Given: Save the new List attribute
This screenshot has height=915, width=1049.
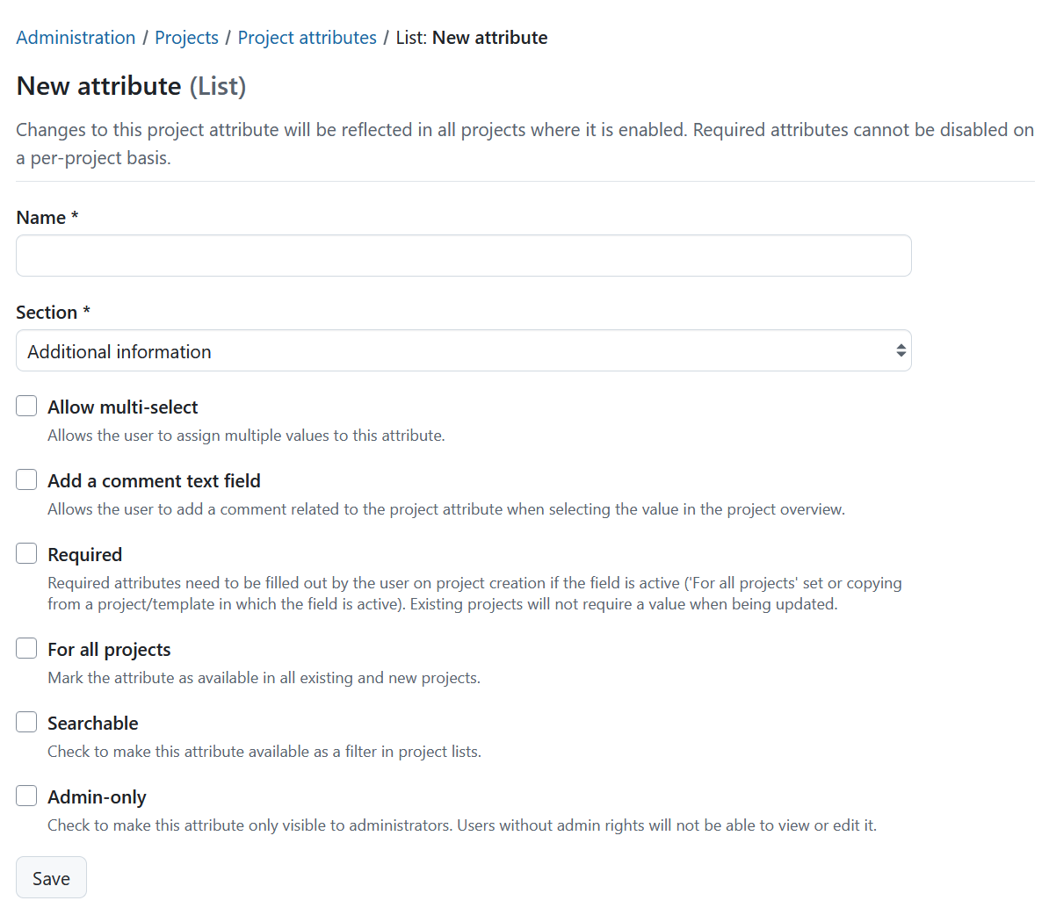Looking at the screenshot, I should click(50, 877).
